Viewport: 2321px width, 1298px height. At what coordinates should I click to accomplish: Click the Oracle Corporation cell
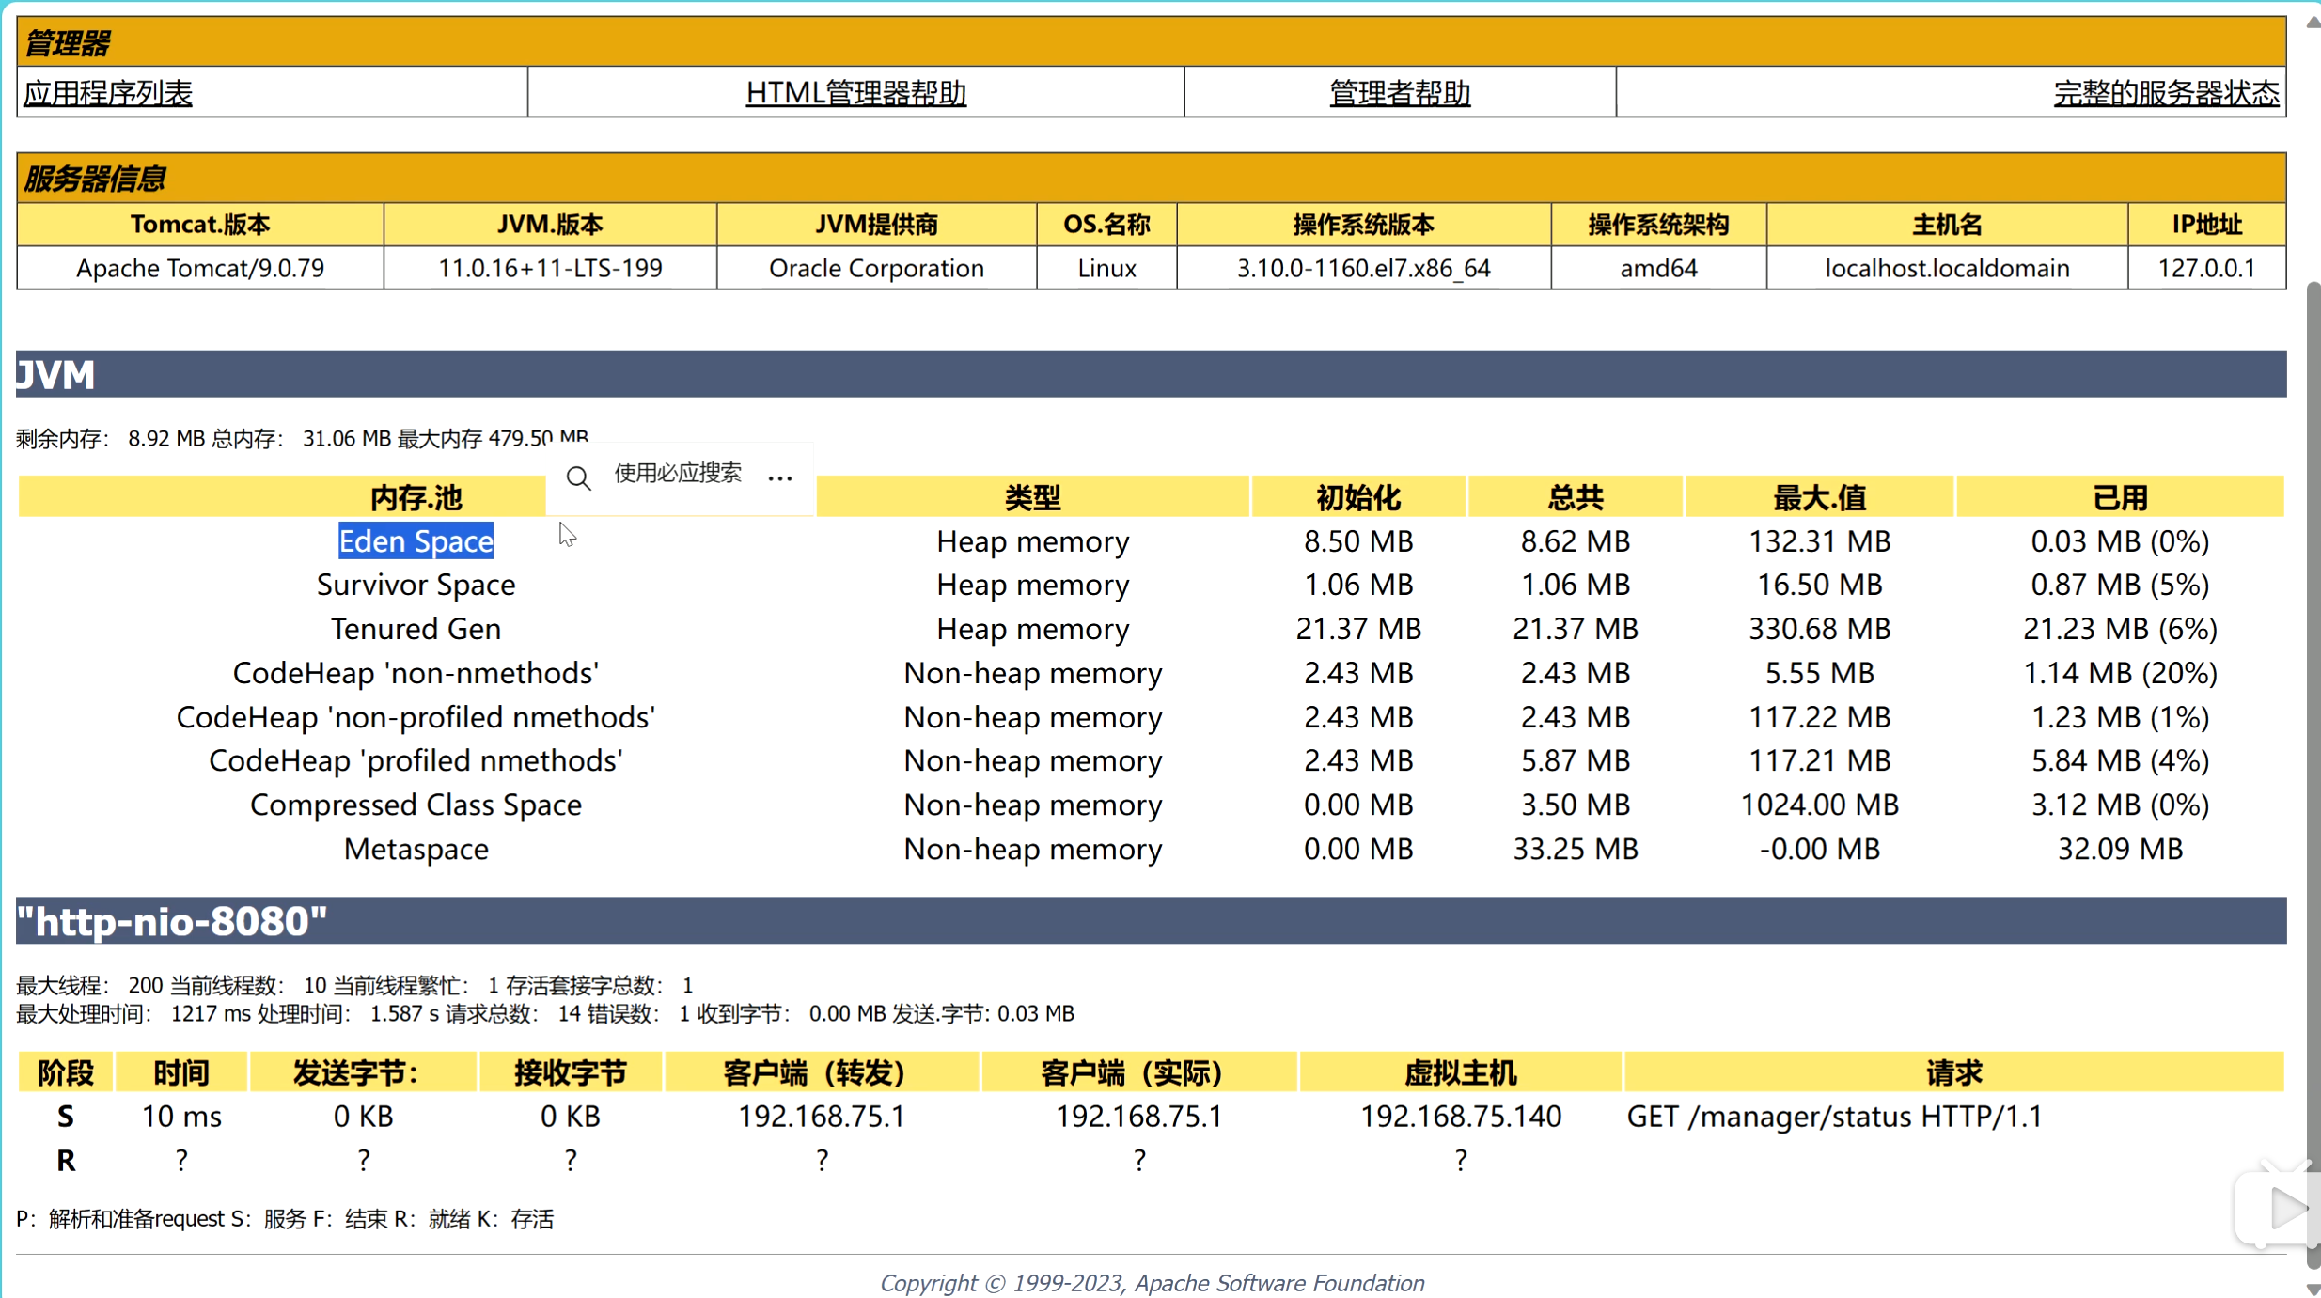[876, 268]
